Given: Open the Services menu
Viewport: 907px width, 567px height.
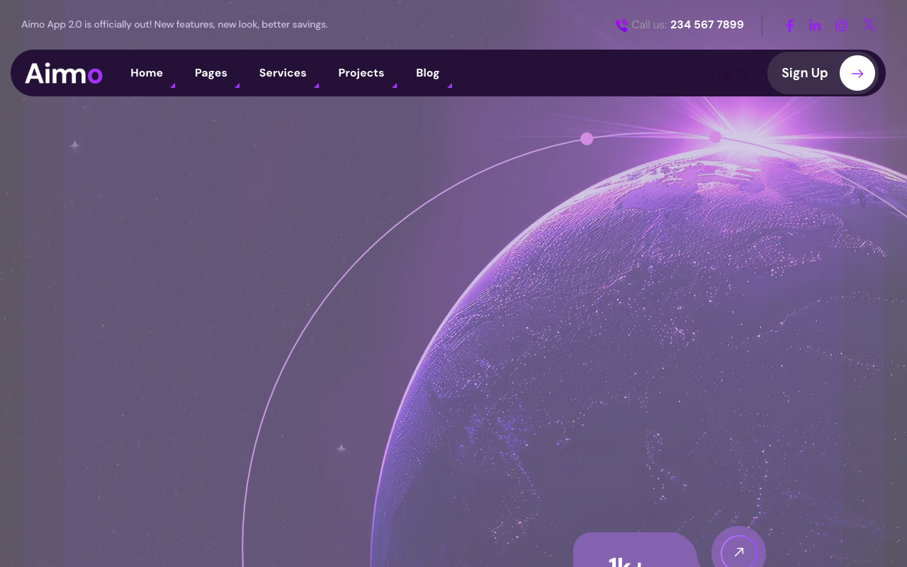Looking at the screenshot, I should 283,73.
